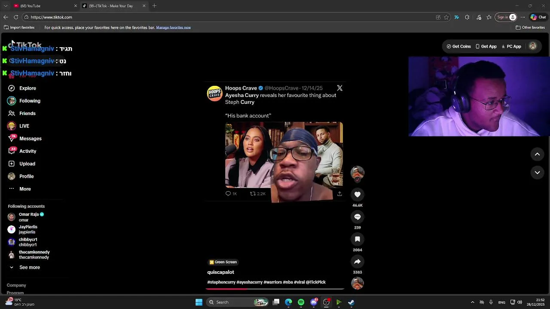Open the sound disc avatar below share
The width and height of the screenshot is (550, 309).
pos(357,283)
